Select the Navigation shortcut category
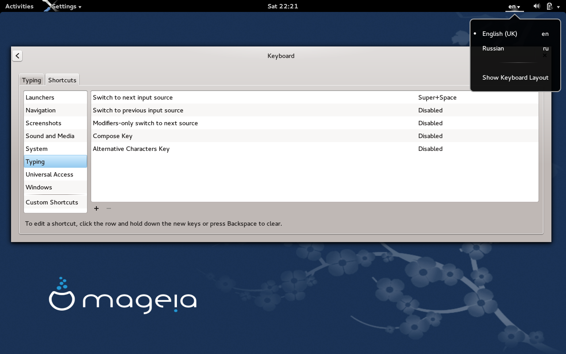Screen dimensions: 566x354 (x=41, y=110)
